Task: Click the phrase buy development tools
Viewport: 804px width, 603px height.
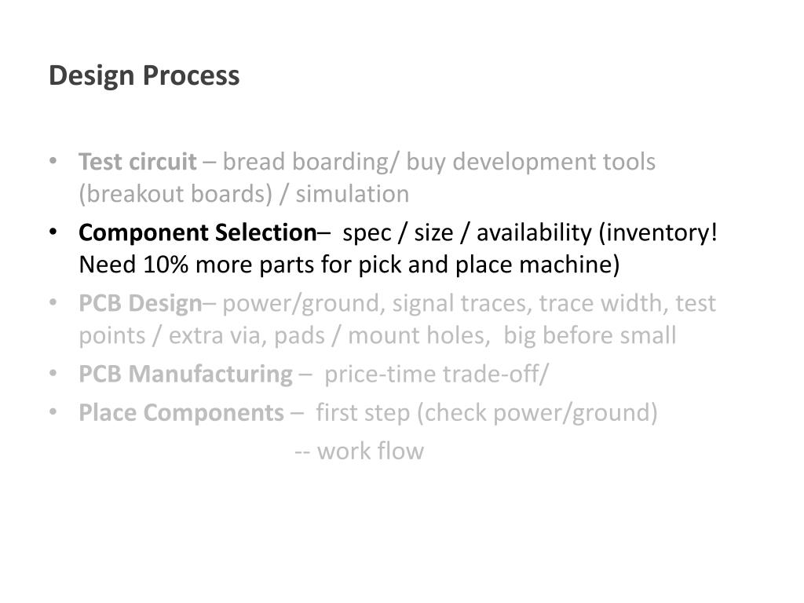Action: pyautogui.click(x=531, y=162)
